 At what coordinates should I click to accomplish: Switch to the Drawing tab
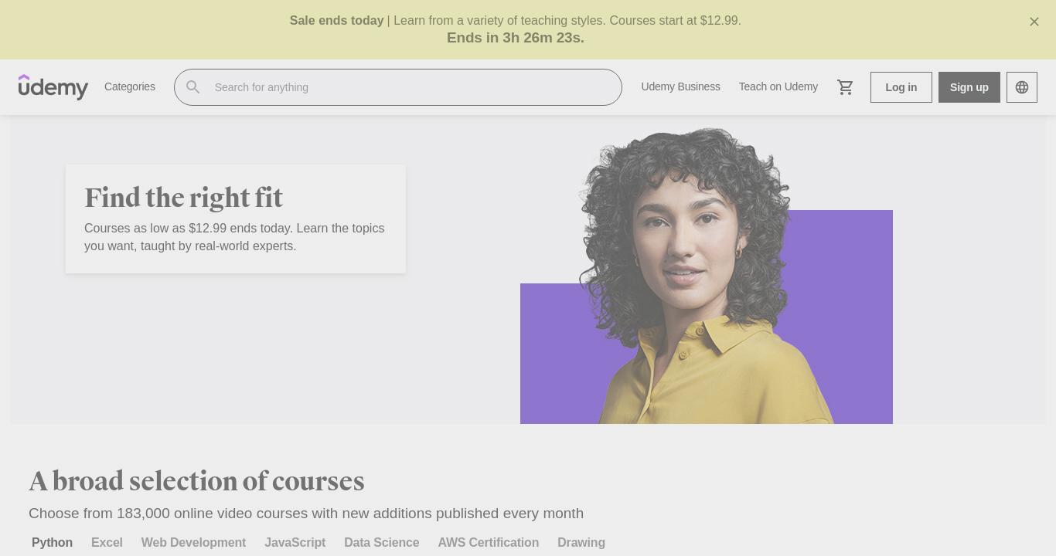point(581,543)
